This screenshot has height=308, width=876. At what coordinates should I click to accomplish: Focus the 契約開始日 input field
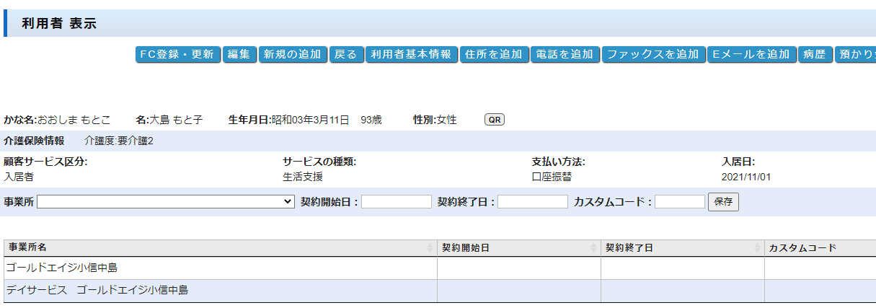coord(396,202)
